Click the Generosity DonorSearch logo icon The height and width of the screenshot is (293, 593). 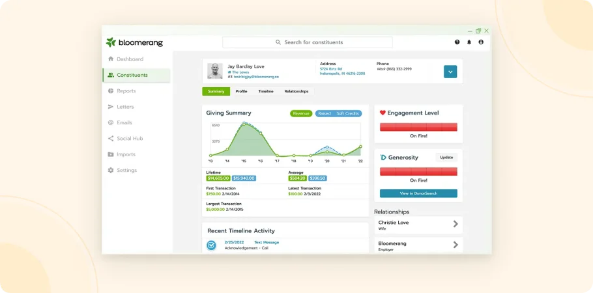[x=383, y=158]
